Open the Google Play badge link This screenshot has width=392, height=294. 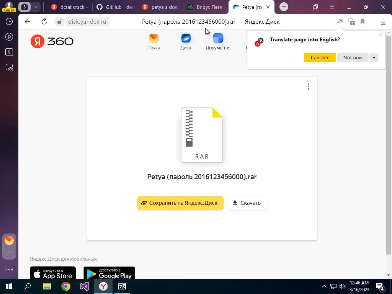(x=109, y=273)
